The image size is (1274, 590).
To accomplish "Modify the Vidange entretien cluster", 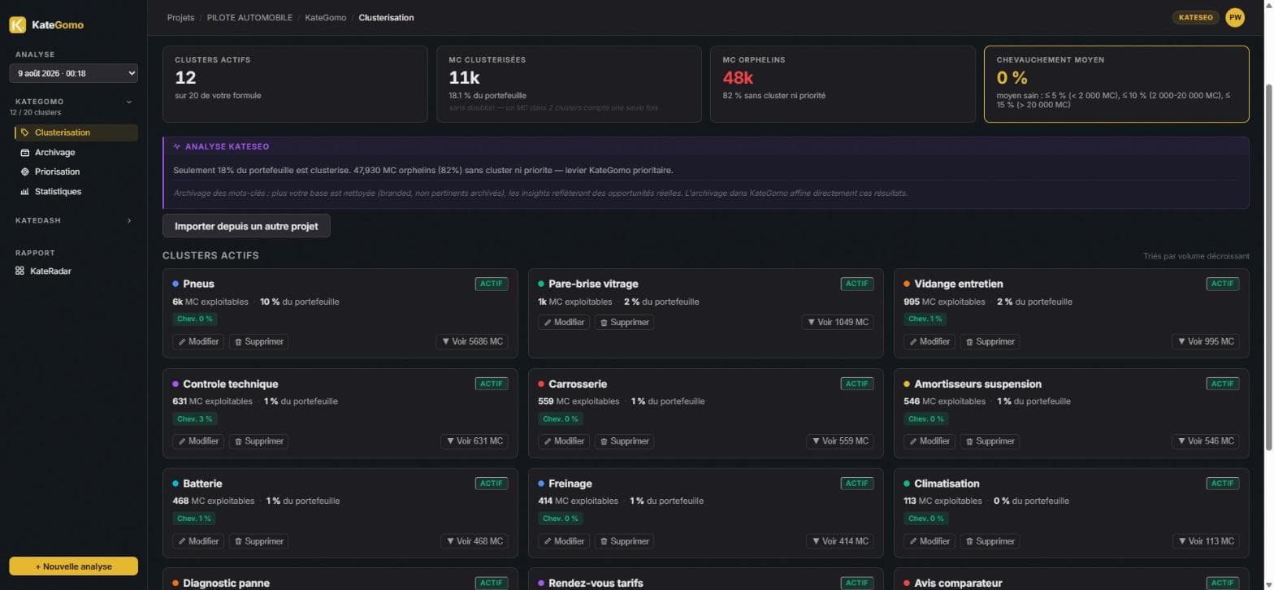I will click(929, 341).
